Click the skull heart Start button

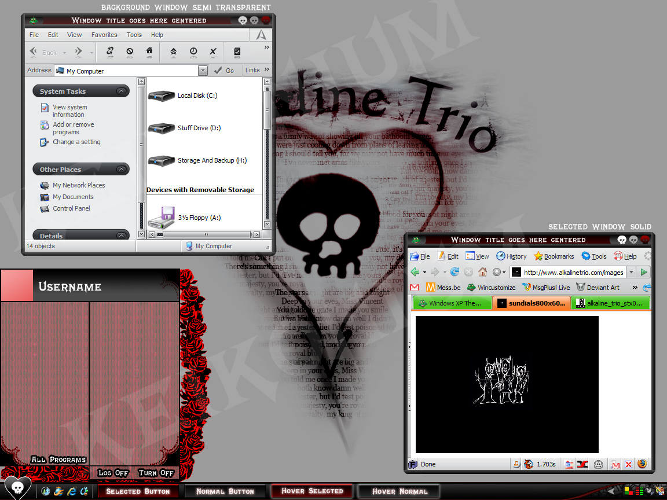click(17, 488)
